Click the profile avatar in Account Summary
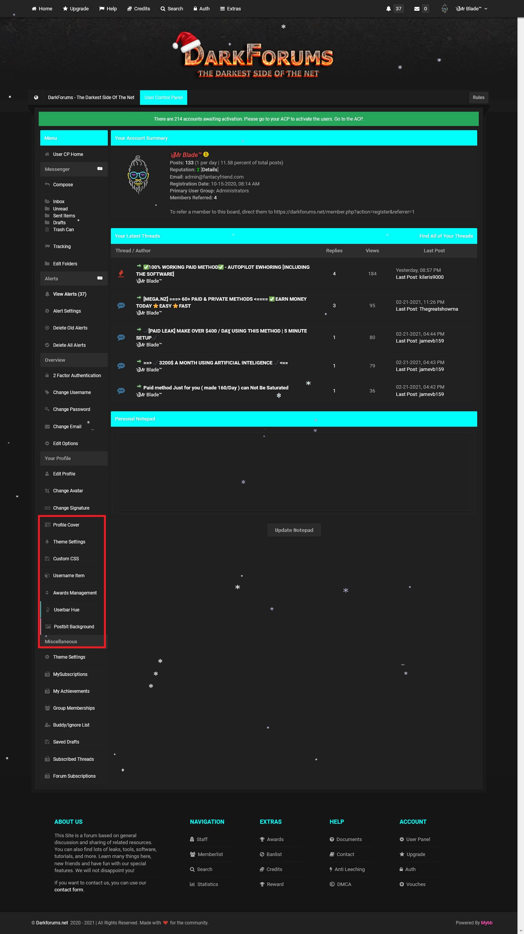This screenshot has width=524, height=934. tap(138, 175)
